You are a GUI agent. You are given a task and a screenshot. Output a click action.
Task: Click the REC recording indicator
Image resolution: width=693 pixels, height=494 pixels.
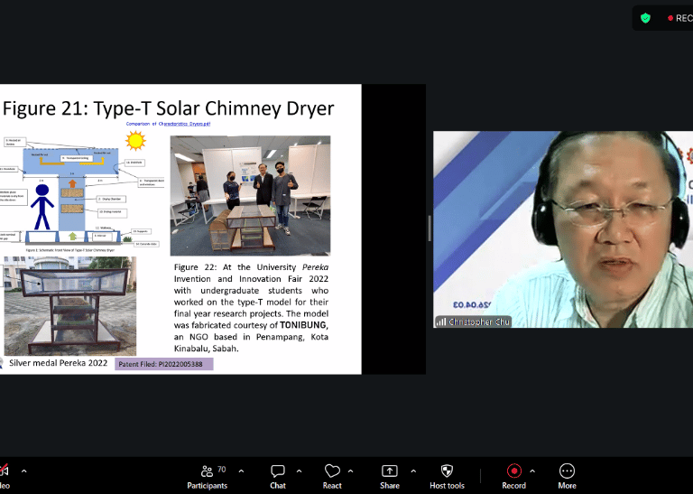click(679, 18)
